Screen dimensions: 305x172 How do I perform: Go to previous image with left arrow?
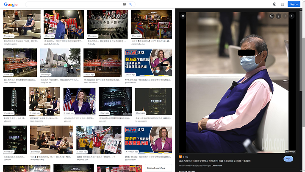[285, 16]
